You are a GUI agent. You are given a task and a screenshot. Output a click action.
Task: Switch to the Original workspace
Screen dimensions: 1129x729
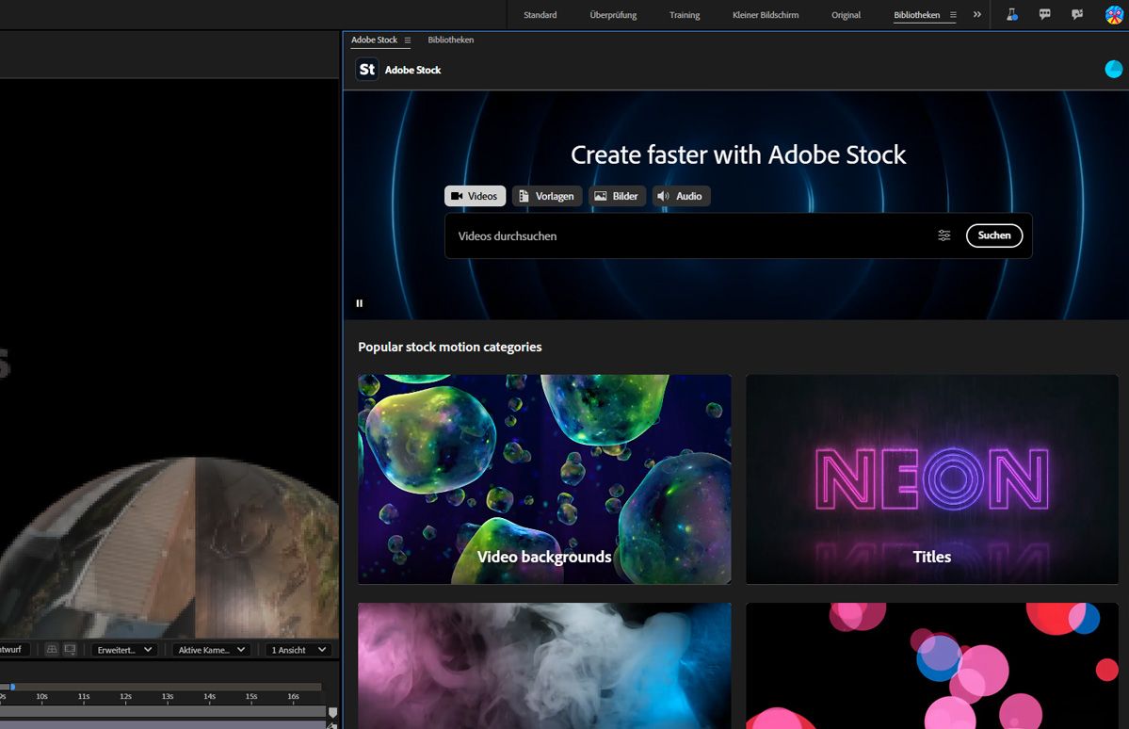click(846, 15)
